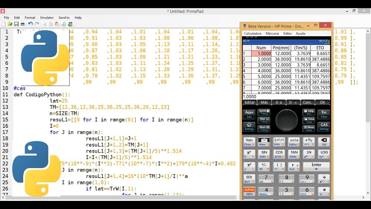The width and height of the screenshot is (371, 209).
Task: Open the Calculadora menu in emulator
Action: tap(253, 33)
